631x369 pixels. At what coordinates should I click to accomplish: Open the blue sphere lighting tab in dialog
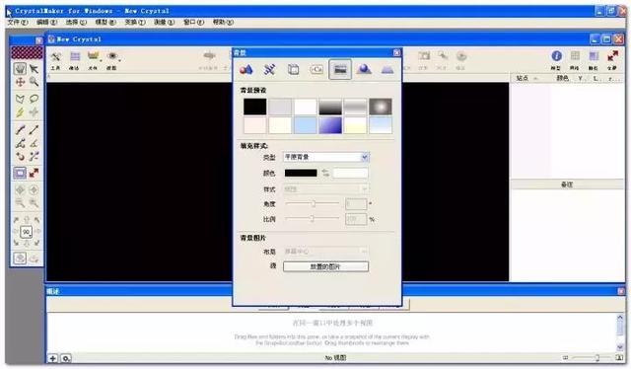pyautogui.click(x=364, y=70)
